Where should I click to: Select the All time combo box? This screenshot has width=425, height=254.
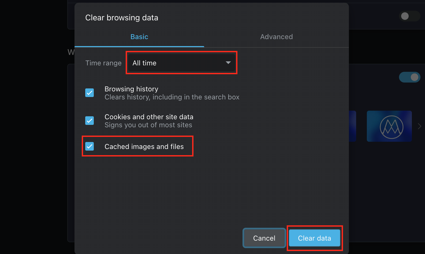click(x=182, y=63)
